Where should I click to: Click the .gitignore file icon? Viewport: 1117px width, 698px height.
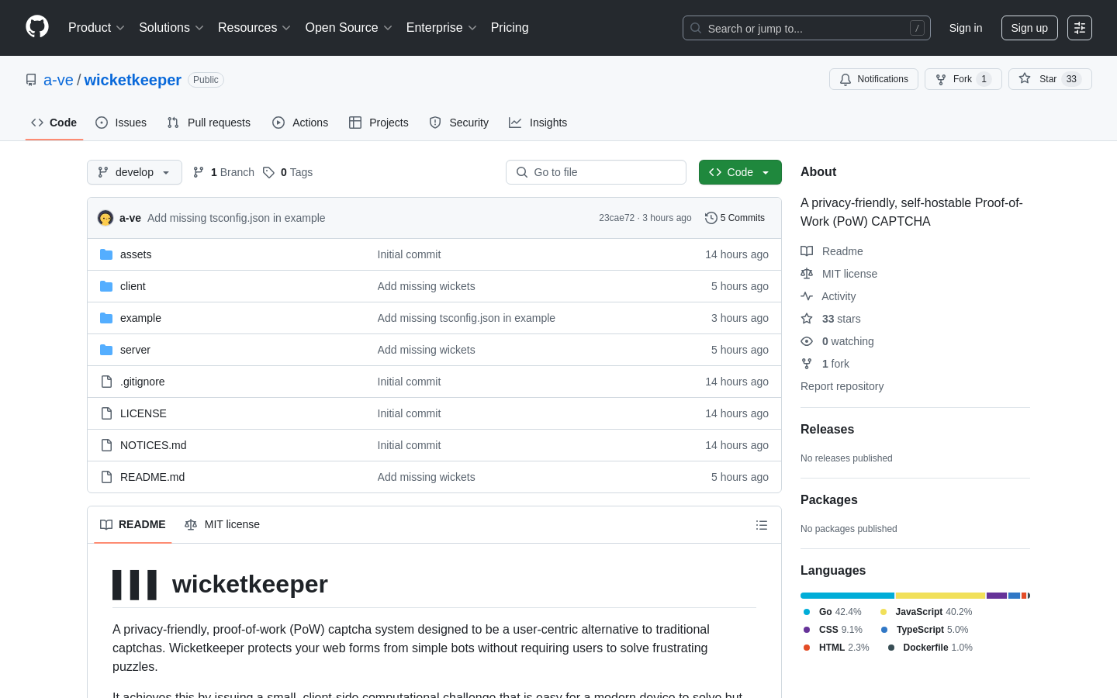coord(106,382)
